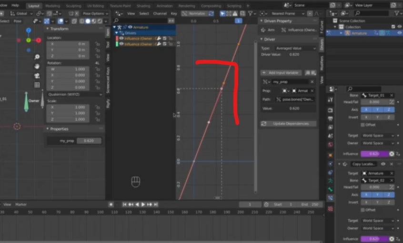Toggle camera view icon in viewport
Image resolution: width=403 pixels, height=243 pixels.
37,76
